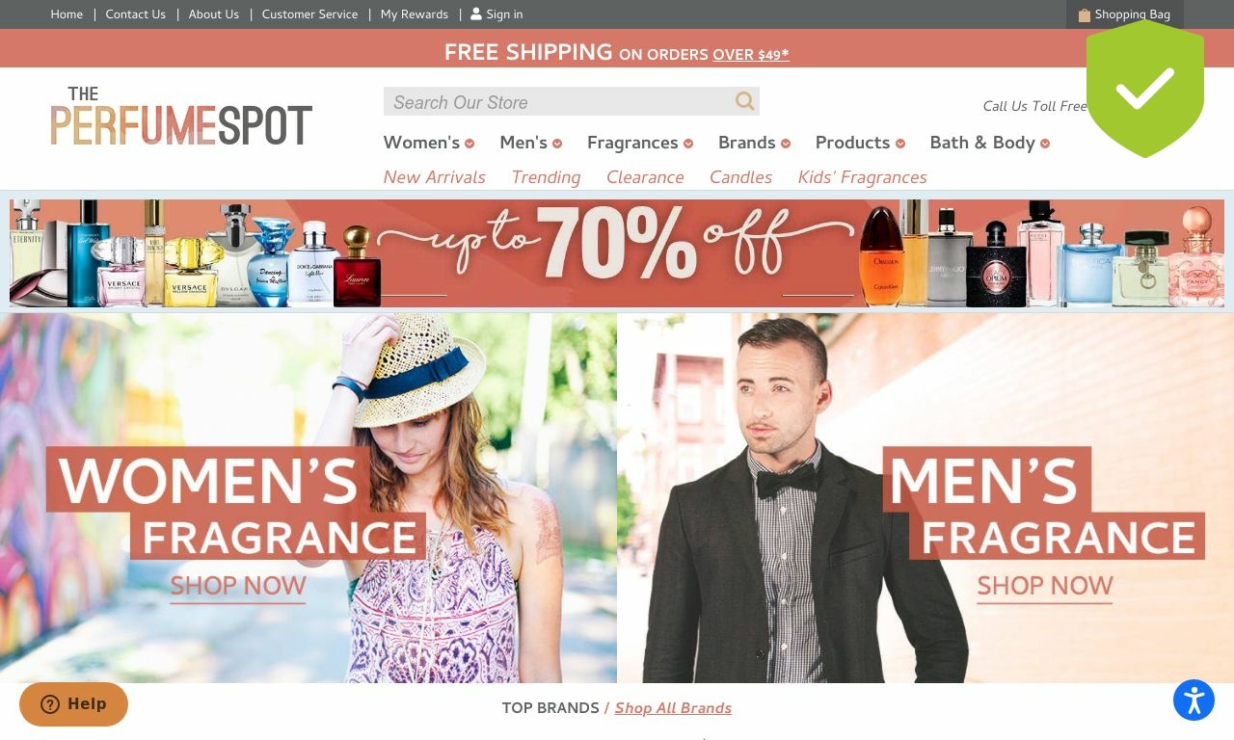This screenshot has width=1234, height=740.
Task: Expand the Fragrances dropdown arrow
Action: [x=688, y=144]
